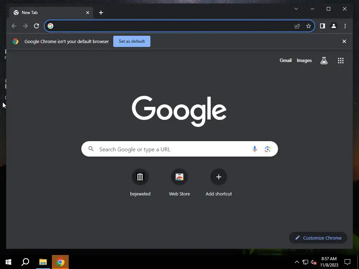The width and height of the screenshot is (359, 269).
Task: Click the Add shortcut button
Action: coord(219,182)
